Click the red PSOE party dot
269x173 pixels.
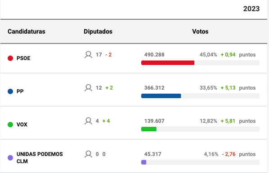[10, 58]
